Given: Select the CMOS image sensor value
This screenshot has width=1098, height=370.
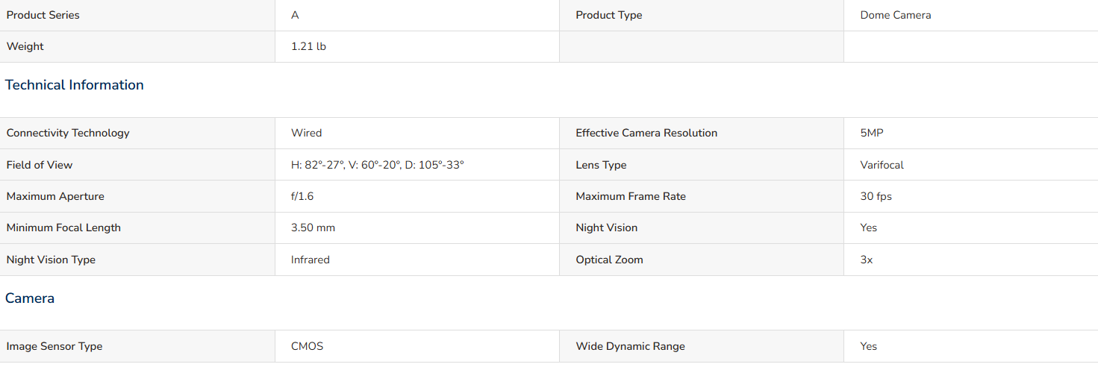Looking at the screenshot, I should [307, 346].
